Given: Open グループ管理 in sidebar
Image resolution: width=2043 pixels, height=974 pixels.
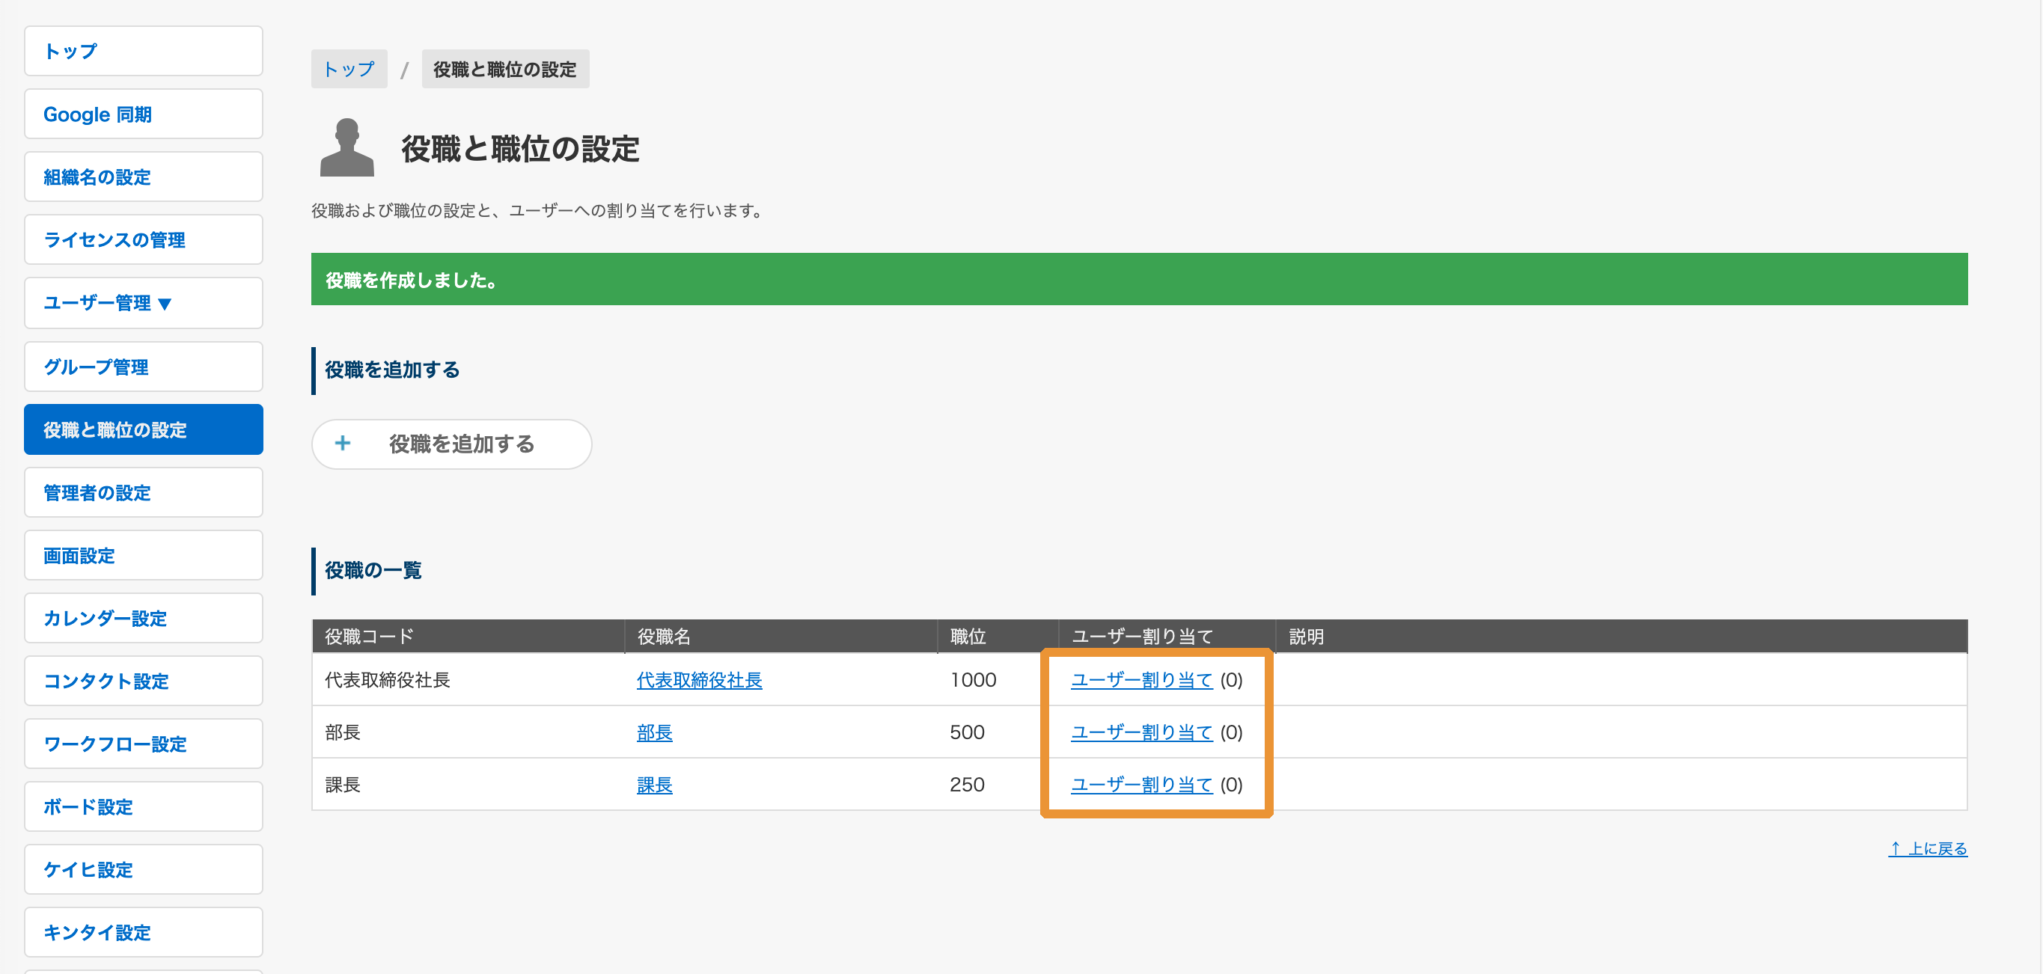Looking at the screenshot, I should pos(144,367).
